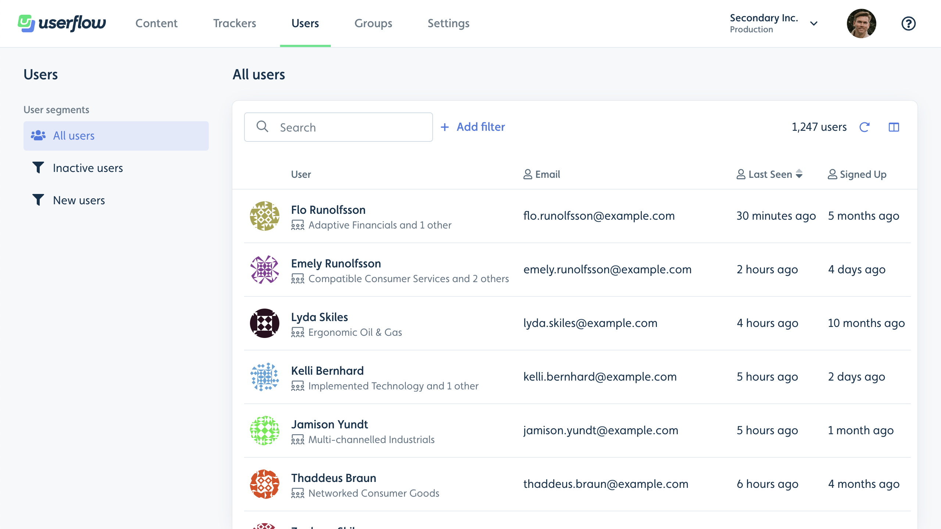
Task: Click the person icon in Email header
Action: click(x=527, y=174)
